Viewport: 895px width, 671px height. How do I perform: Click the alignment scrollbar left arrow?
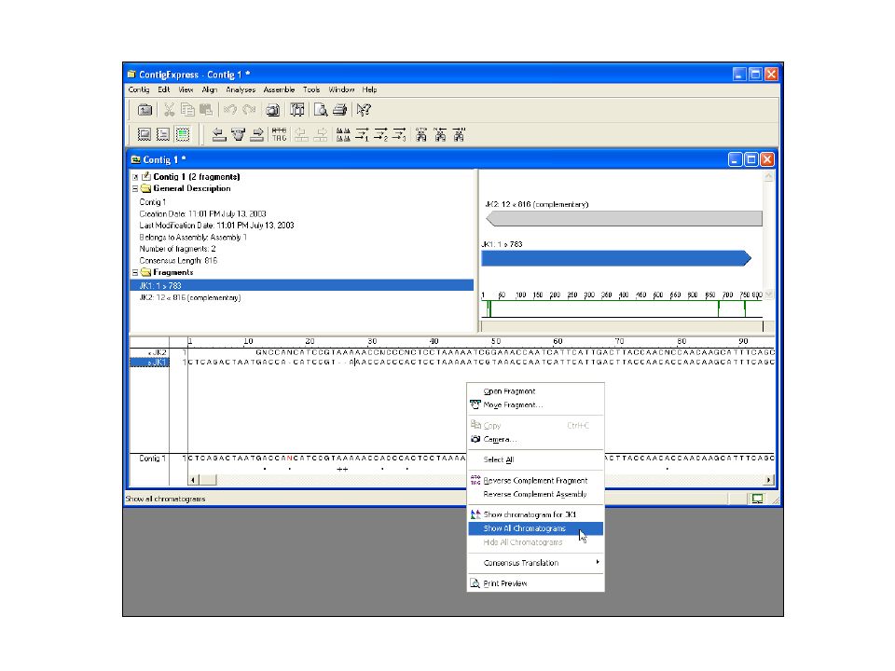[194, 480]
